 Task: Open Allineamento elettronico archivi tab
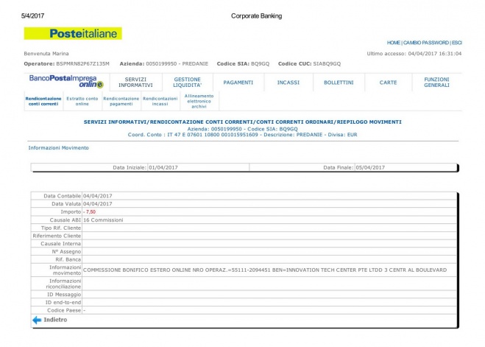point(199,101)
